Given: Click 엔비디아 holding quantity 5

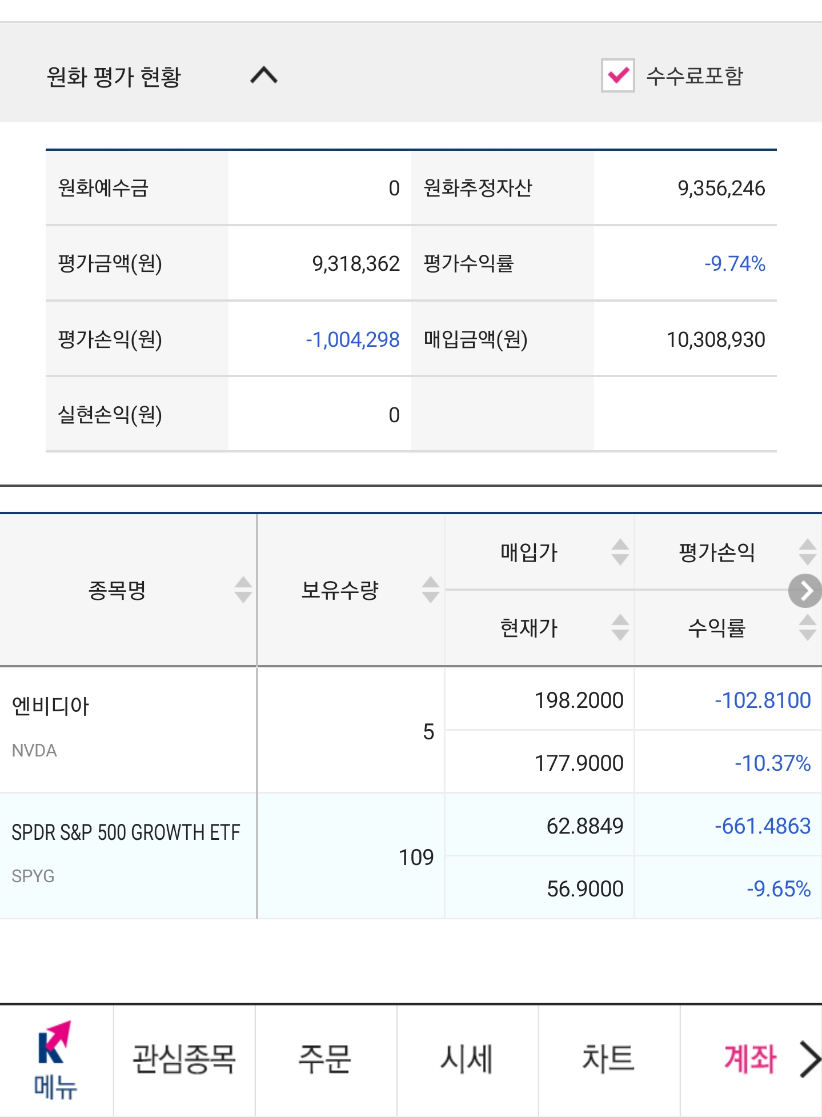Looking at the screenshot, I should click(x=428, y=732).
